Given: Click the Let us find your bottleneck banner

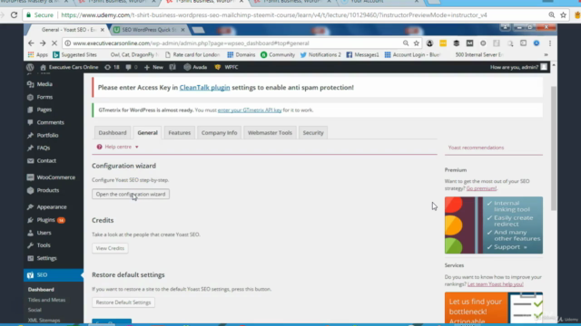Looking at the screenshot, I should pyautogui.click(x=494, y=308).
